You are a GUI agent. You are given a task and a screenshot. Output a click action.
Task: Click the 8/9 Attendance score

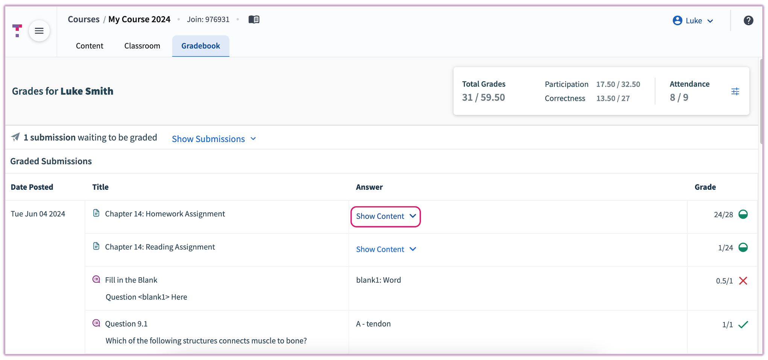click(x=679, y=97)
